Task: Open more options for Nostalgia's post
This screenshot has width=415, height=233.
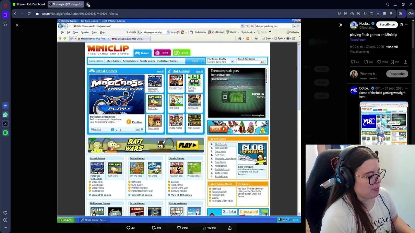Action: 407,25
